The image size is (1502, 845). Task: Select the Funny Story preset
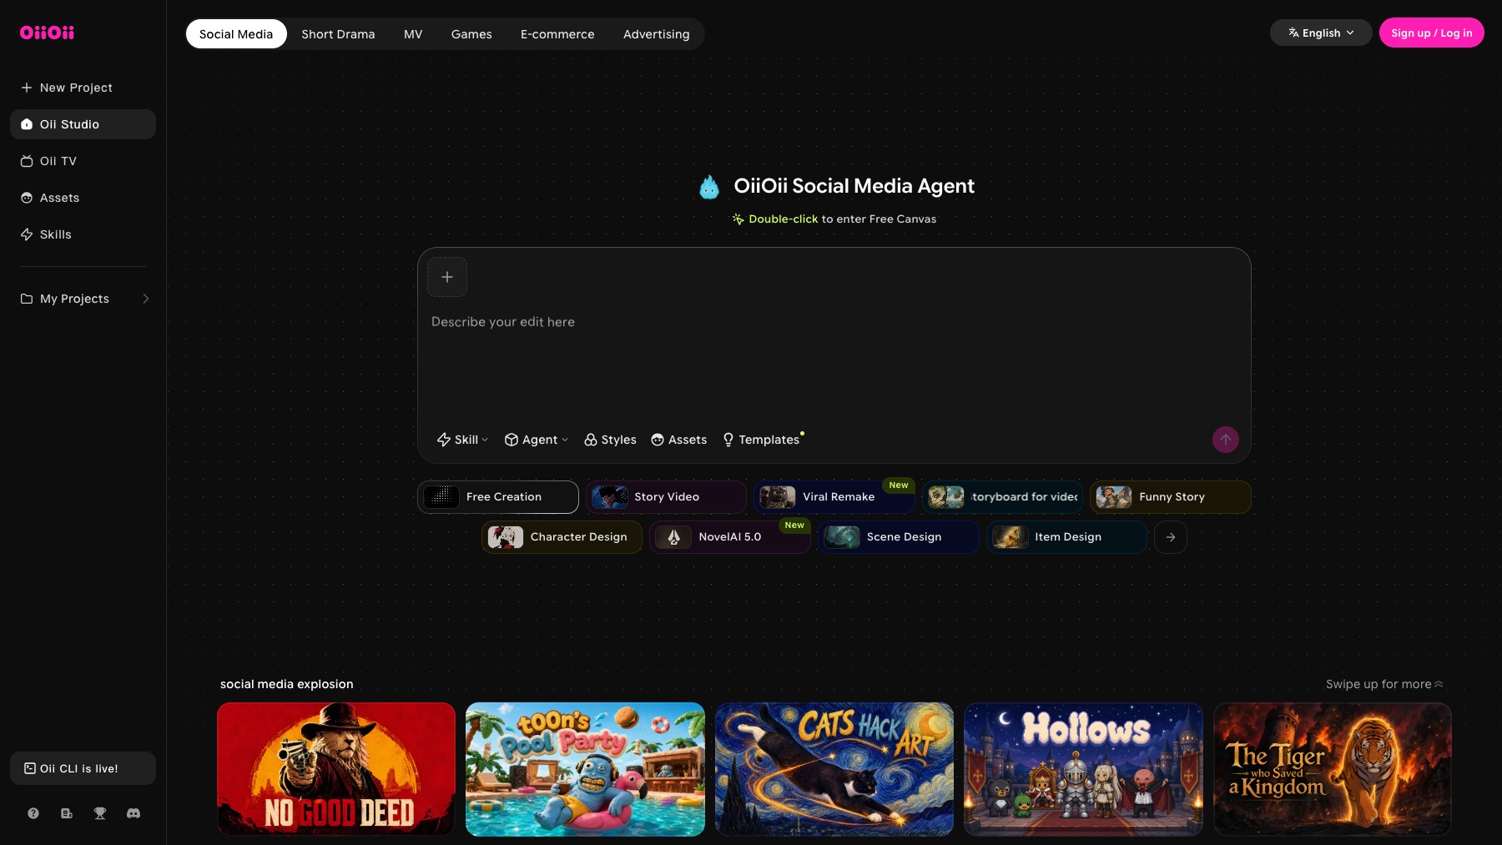tap(1171, 497)
